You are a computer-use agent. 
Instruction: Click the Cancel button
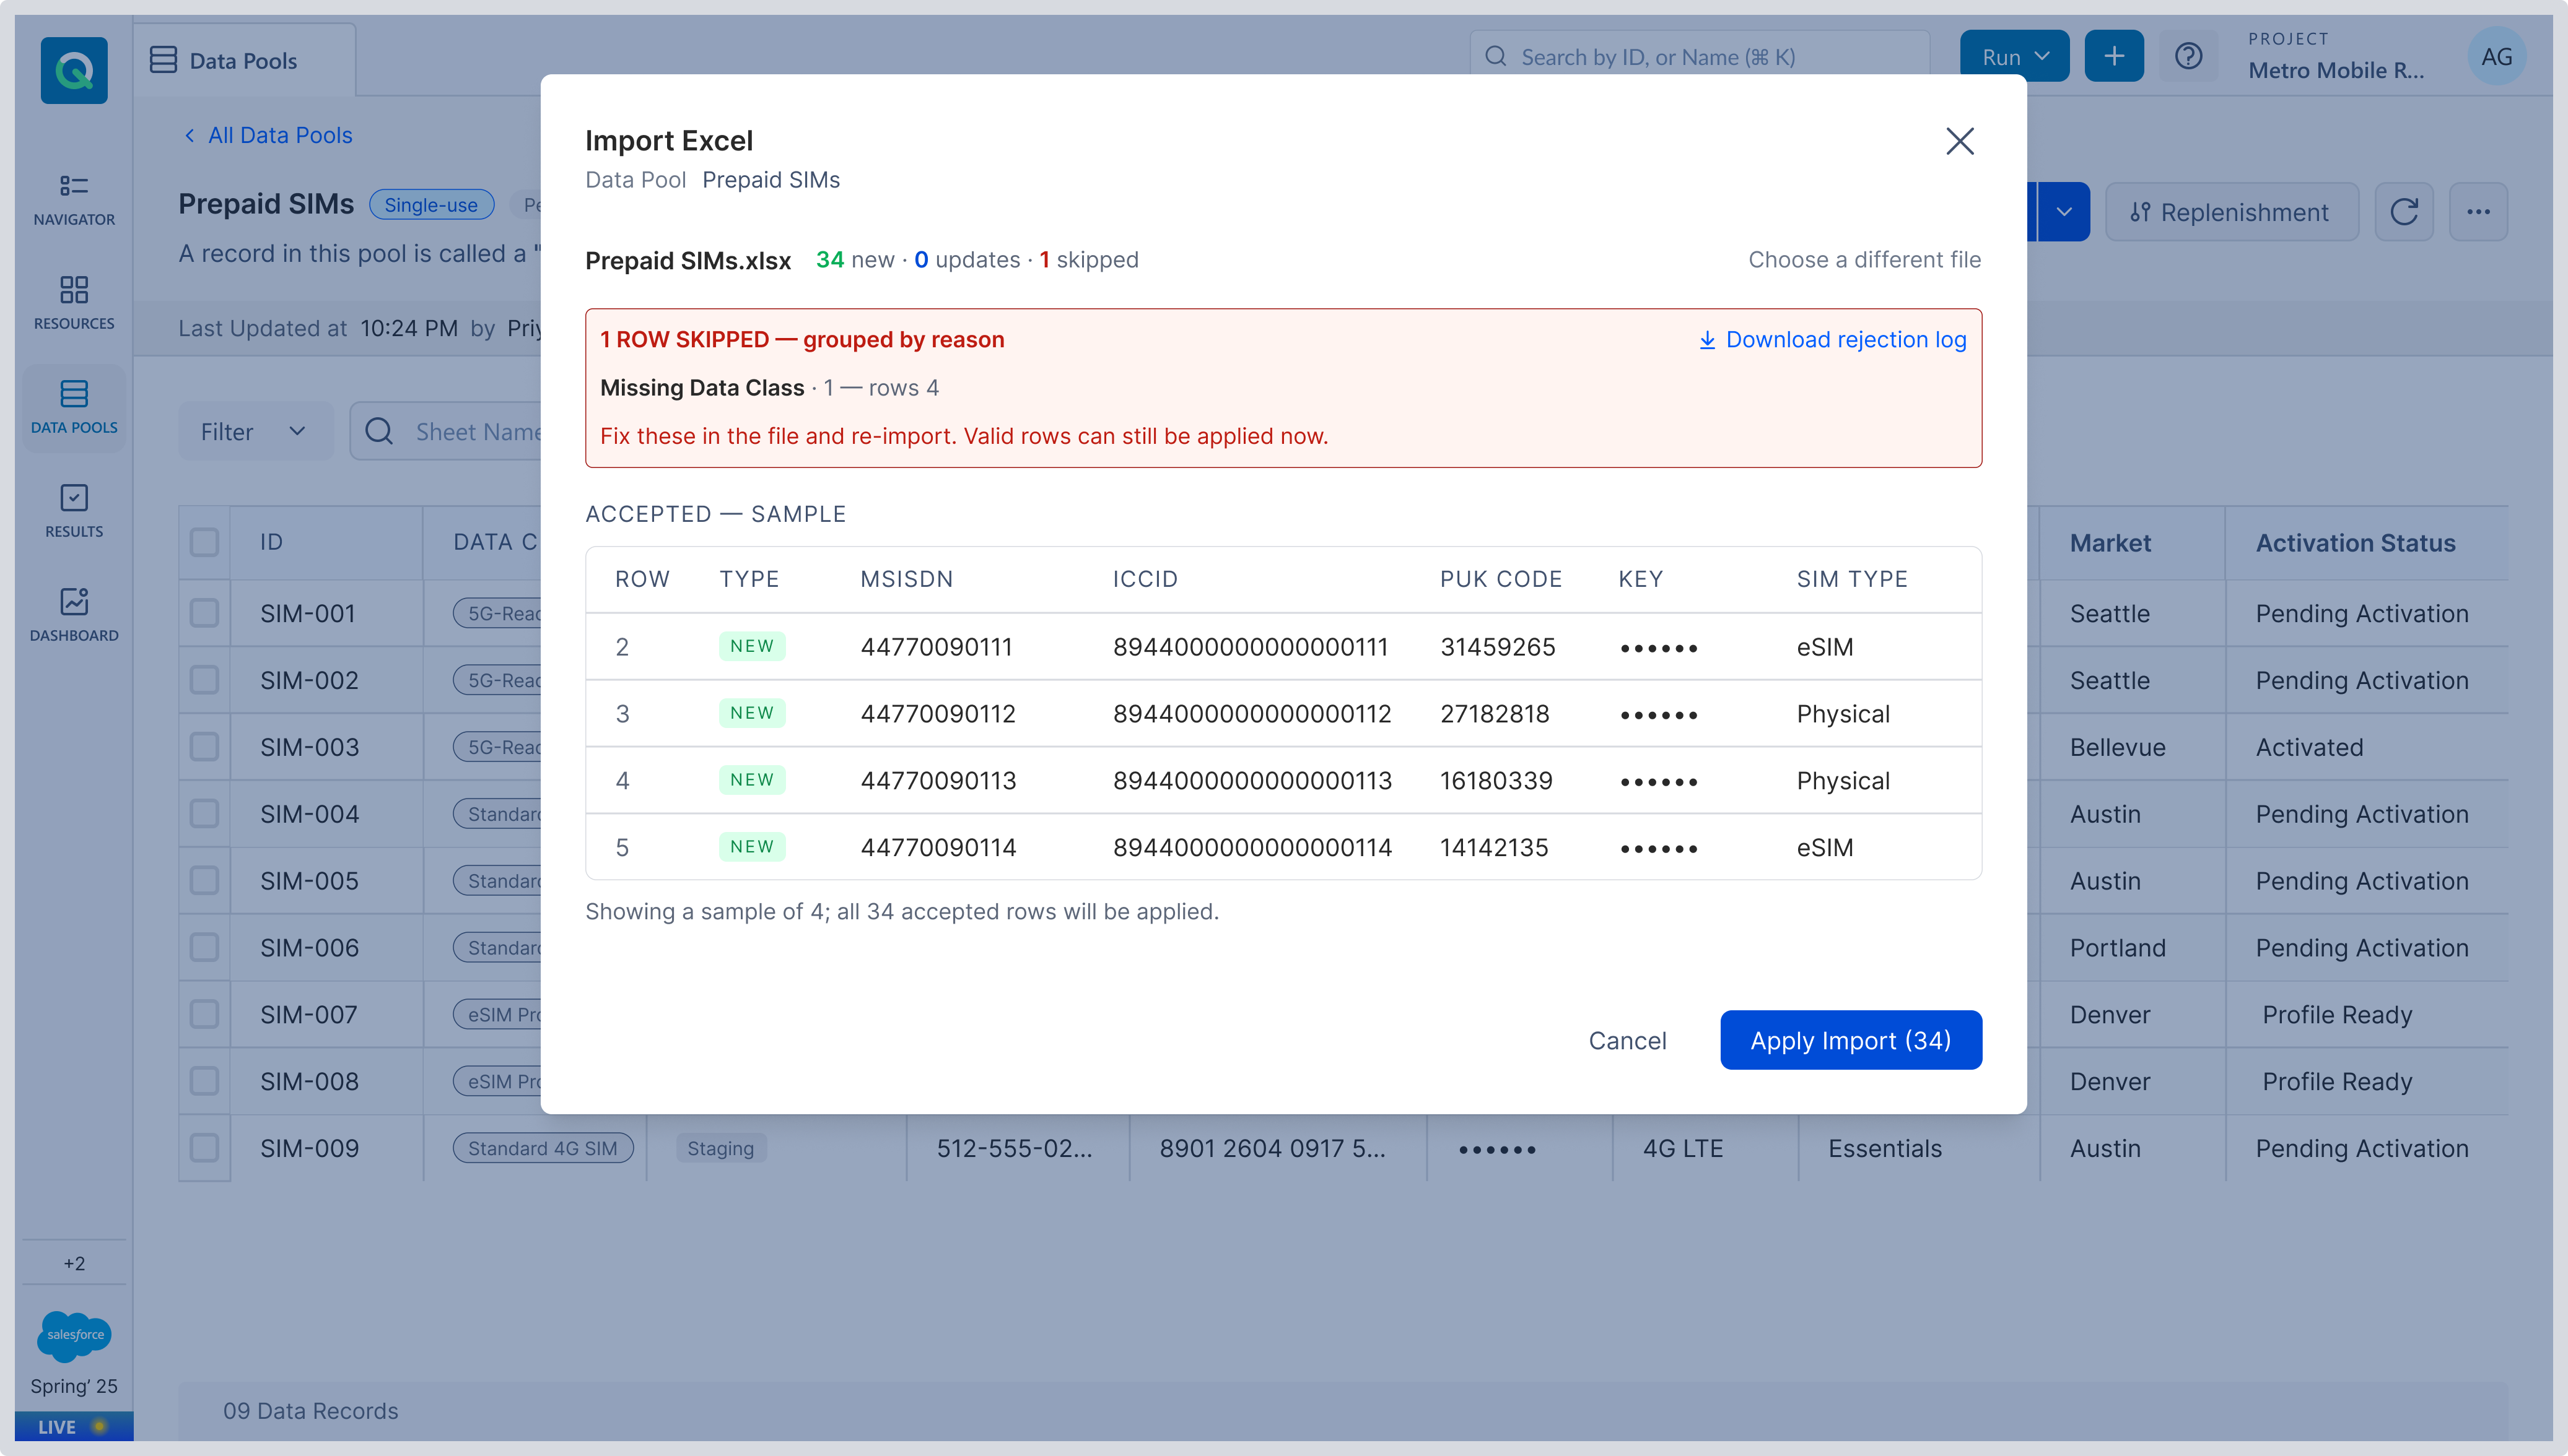(1627, 1041)
